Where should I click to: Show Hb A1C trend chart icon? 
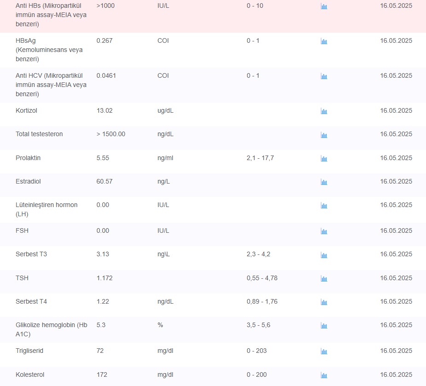click(324, 326)
